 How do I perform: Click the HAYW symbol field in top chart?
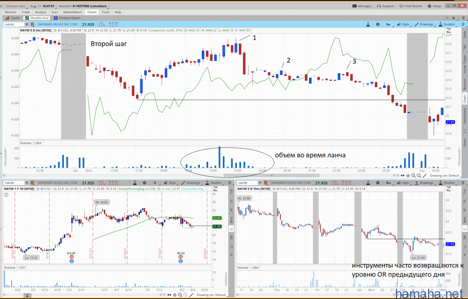click(14, 24)
